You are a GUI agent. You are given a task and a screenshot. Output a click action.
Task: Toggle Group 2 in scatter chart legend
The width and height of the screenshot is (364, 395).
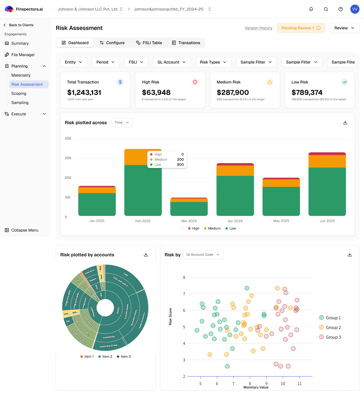330,327
